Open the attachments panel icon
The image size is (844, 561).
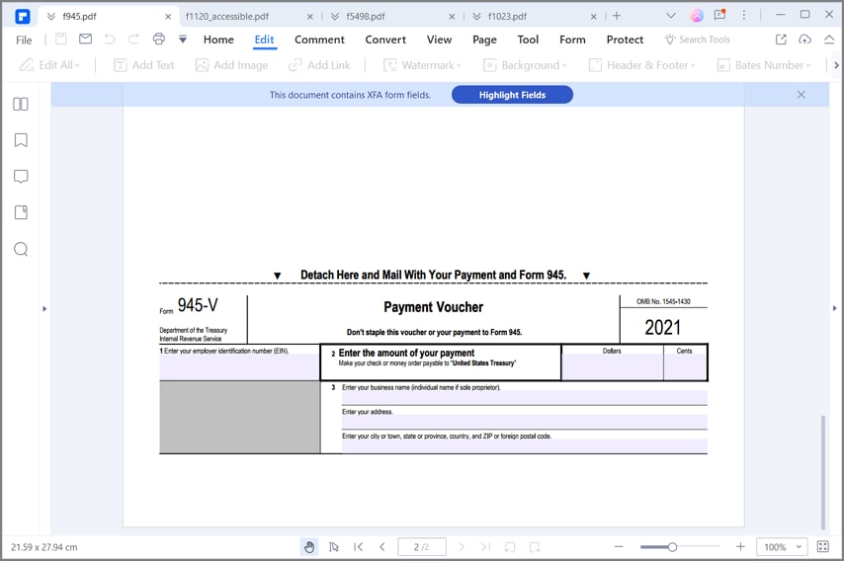21,212
